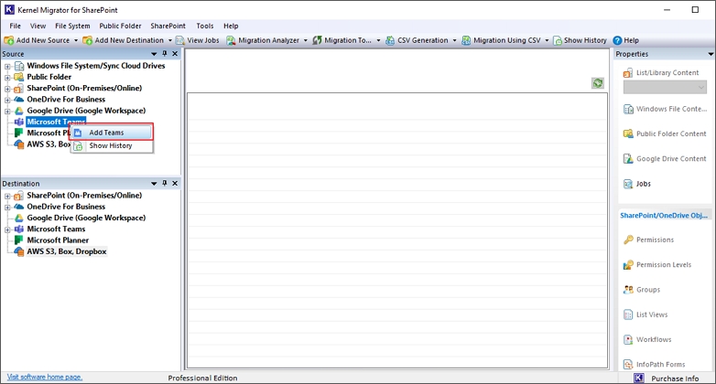The width and height of the screenshot is (716, 384).
Task: Open View Jobs from the toolbar
Action: pos(197,40)
